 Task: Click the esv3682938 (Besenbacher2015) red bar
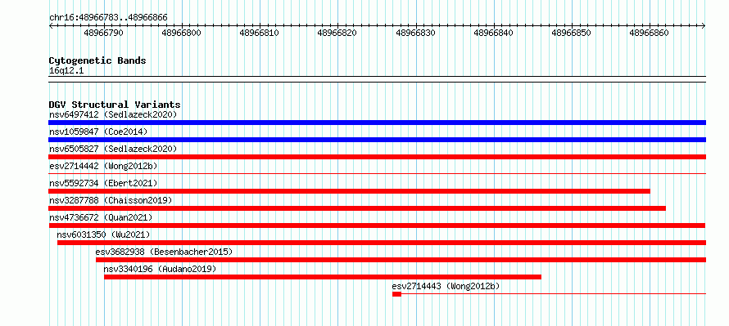pyautogui.click(x=401, y=260)
